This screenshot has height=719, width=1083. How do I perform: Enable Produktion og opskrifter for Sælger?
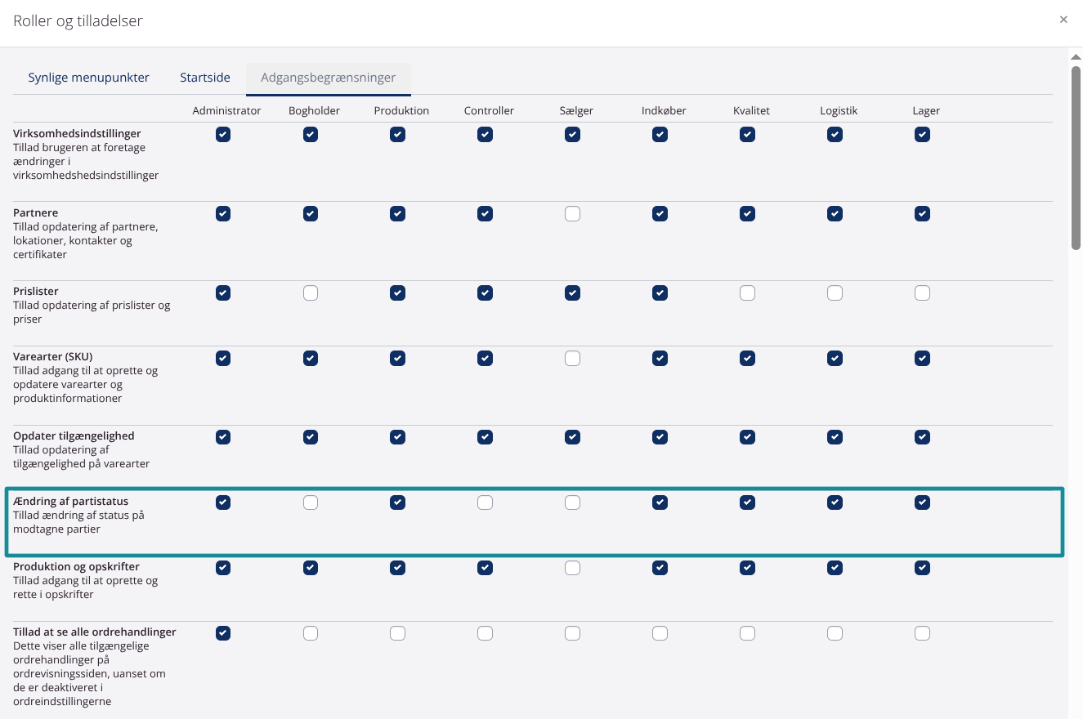[x=572, y=568]
